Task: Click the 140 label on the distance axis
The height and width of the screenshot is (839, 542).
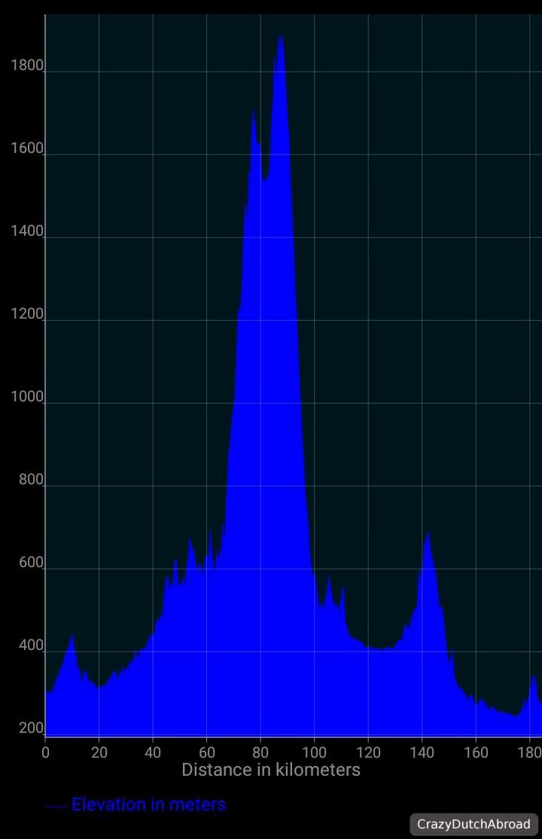Action: click(422, 752)
